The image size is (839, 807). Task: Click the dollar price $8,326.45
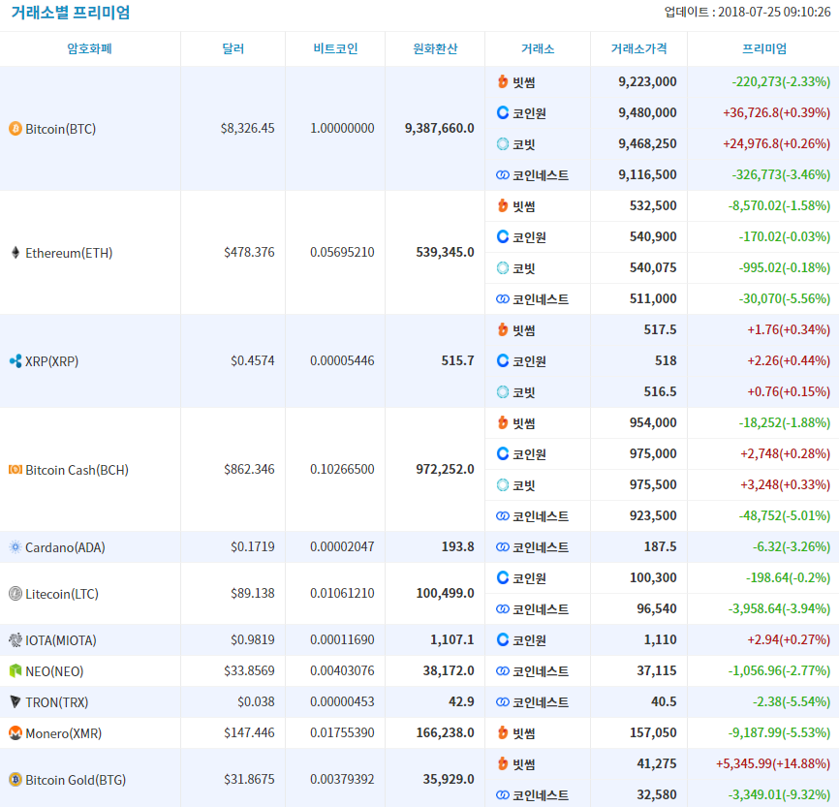pyautogui.click(x=247, y=129)
